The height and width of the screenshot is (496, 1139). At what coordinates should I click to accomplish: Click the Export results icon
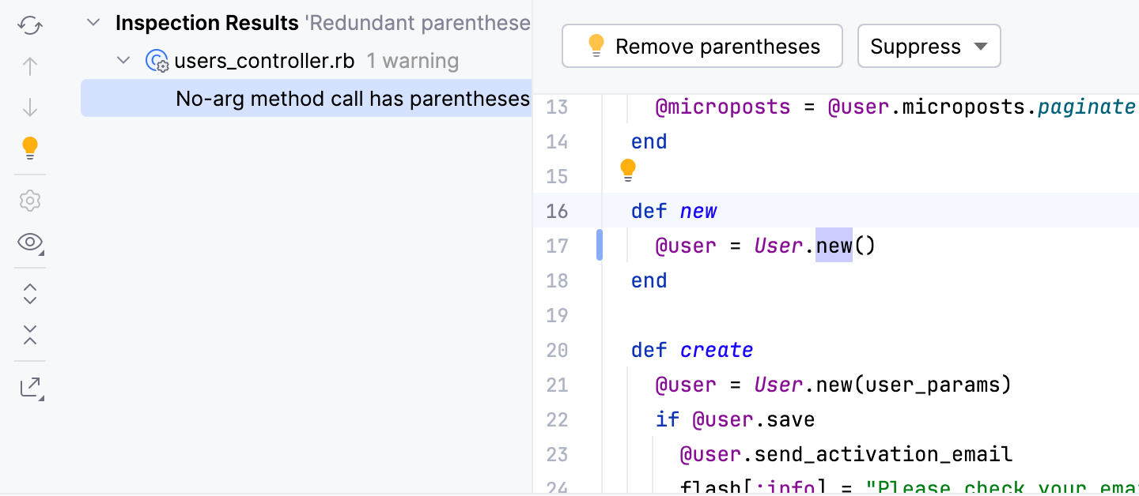(30, 387)
